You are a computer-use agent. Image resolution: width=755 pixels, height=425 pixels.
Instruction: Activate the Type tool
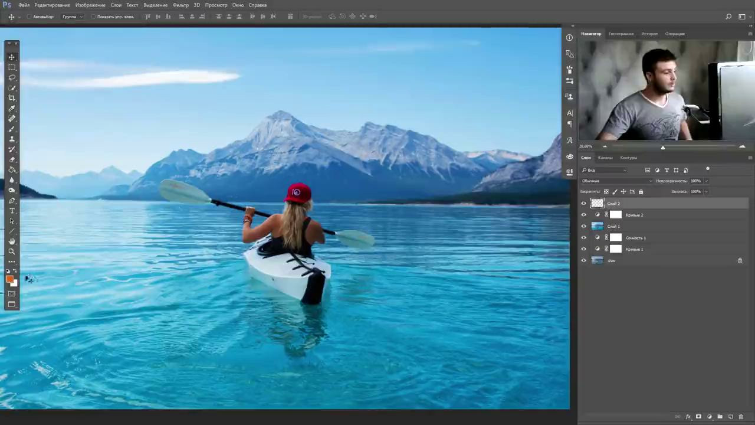(12, 211)
